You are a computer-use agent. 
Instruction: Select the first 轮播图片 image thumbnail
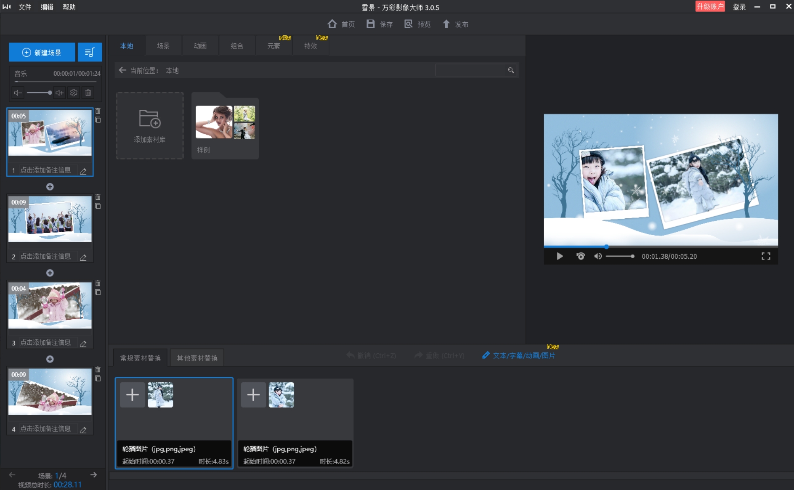[160, 395]
